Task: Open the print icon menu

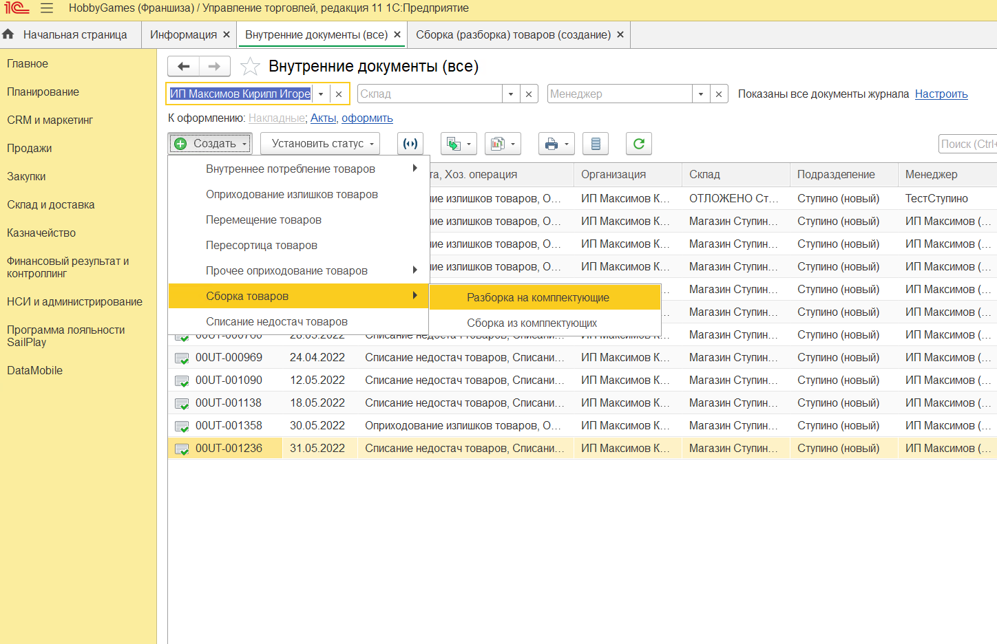Action: (x=556, y=144)
